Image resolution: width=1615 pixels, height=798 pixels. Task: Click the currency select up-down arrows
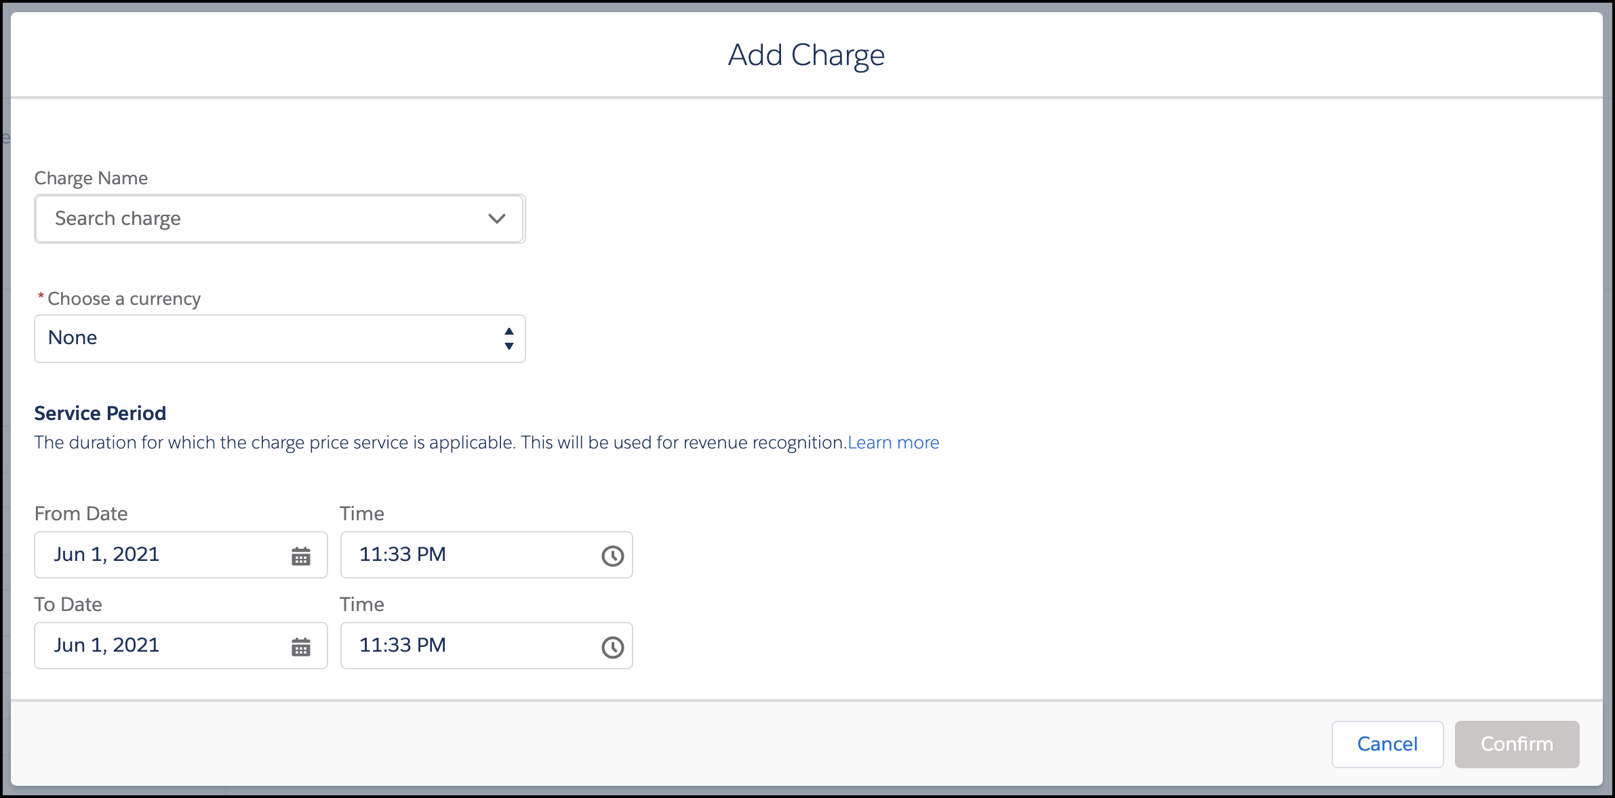[x=509, y=338]
